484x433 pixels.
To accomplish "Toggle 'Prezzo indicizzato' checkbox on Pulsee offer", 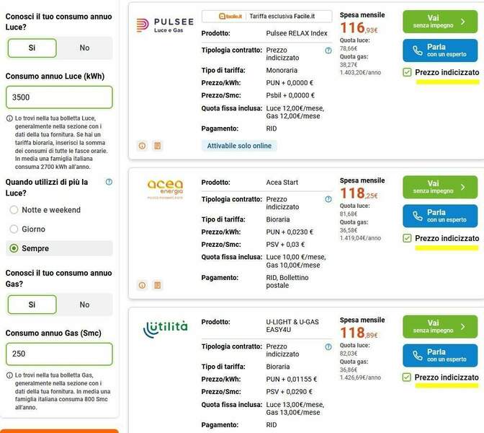I will (408, 72).
